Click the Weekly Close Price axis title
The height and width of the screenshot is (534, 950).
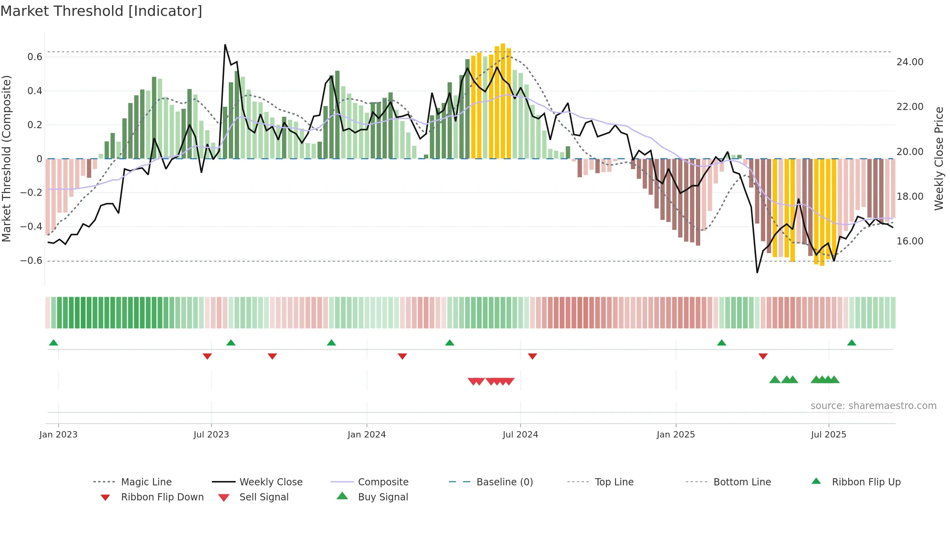(x=939, y=158)
